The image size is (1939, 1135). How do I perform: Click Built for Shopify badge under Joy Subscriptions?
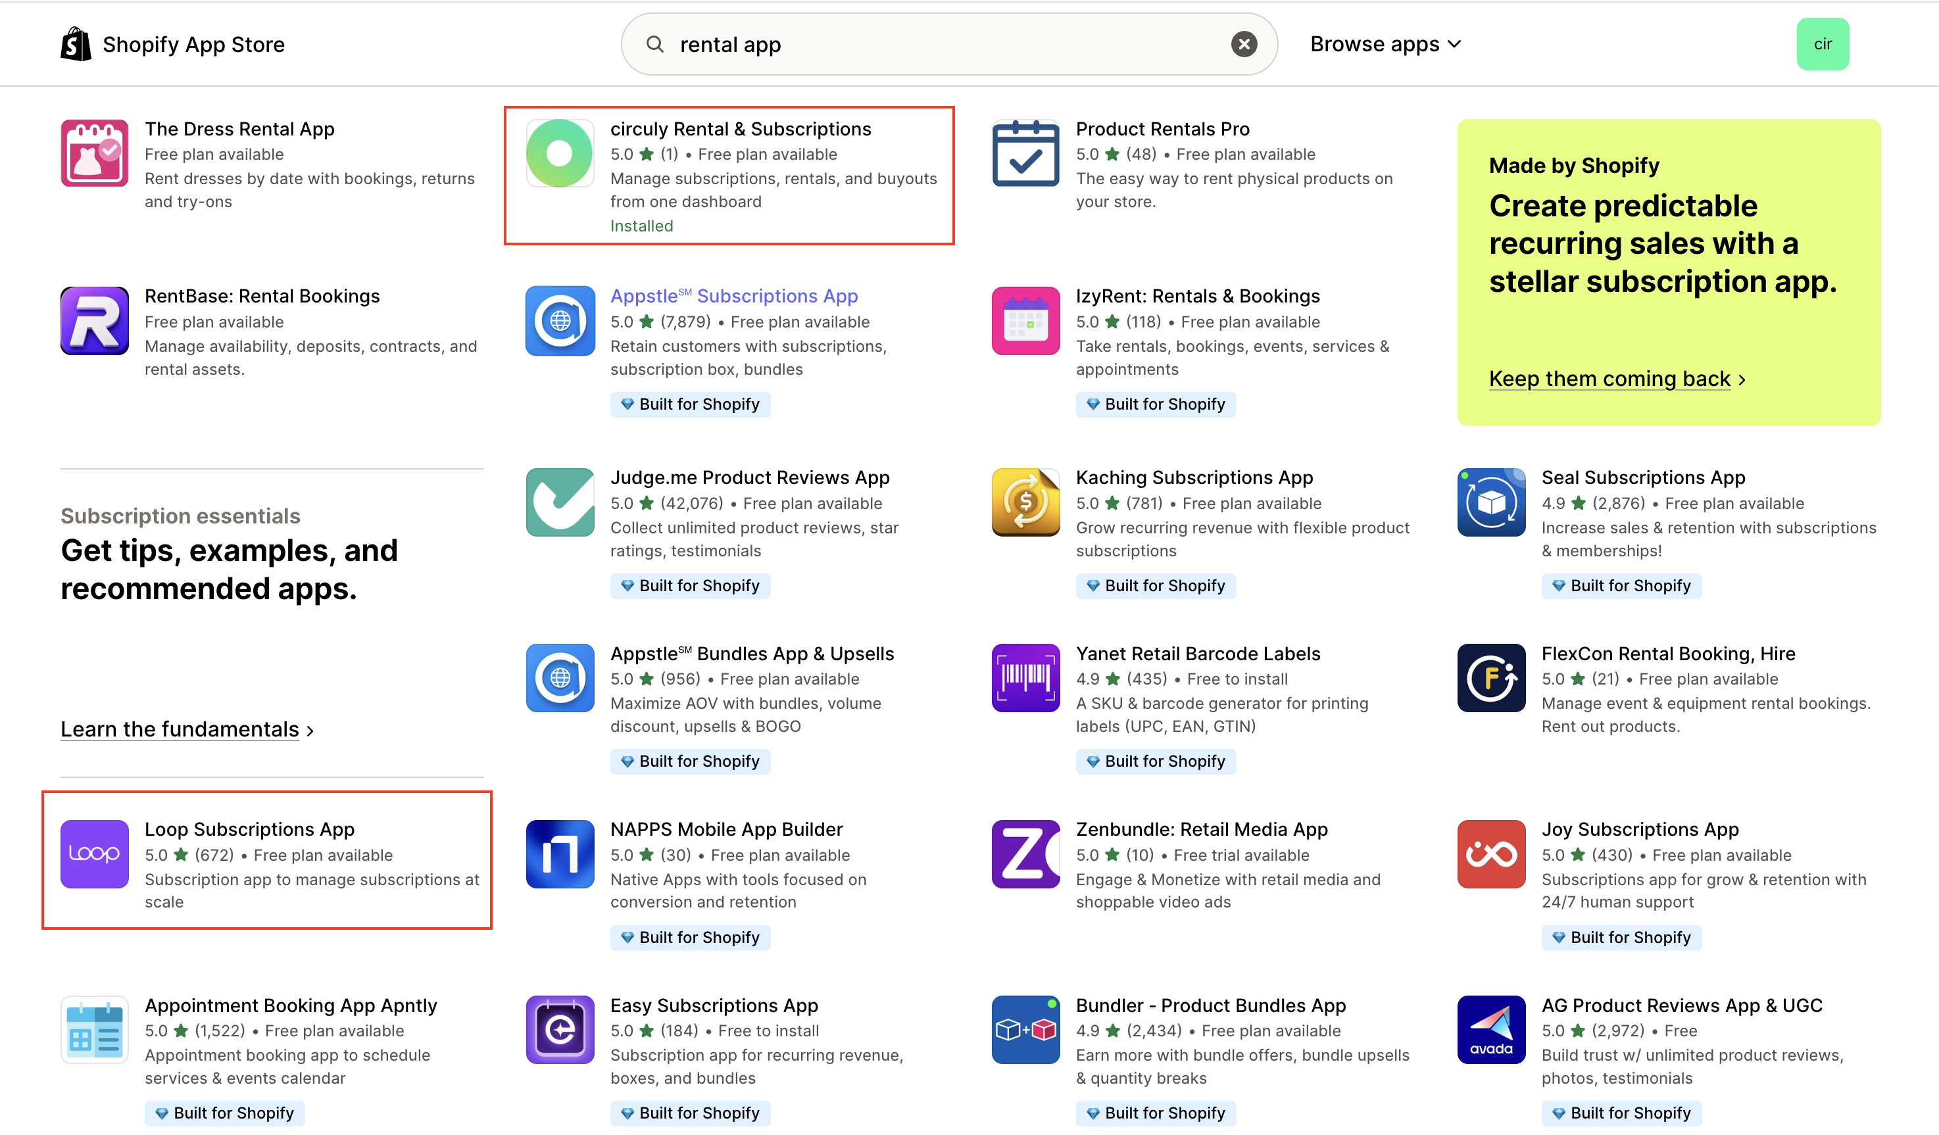coord(1621,937)
